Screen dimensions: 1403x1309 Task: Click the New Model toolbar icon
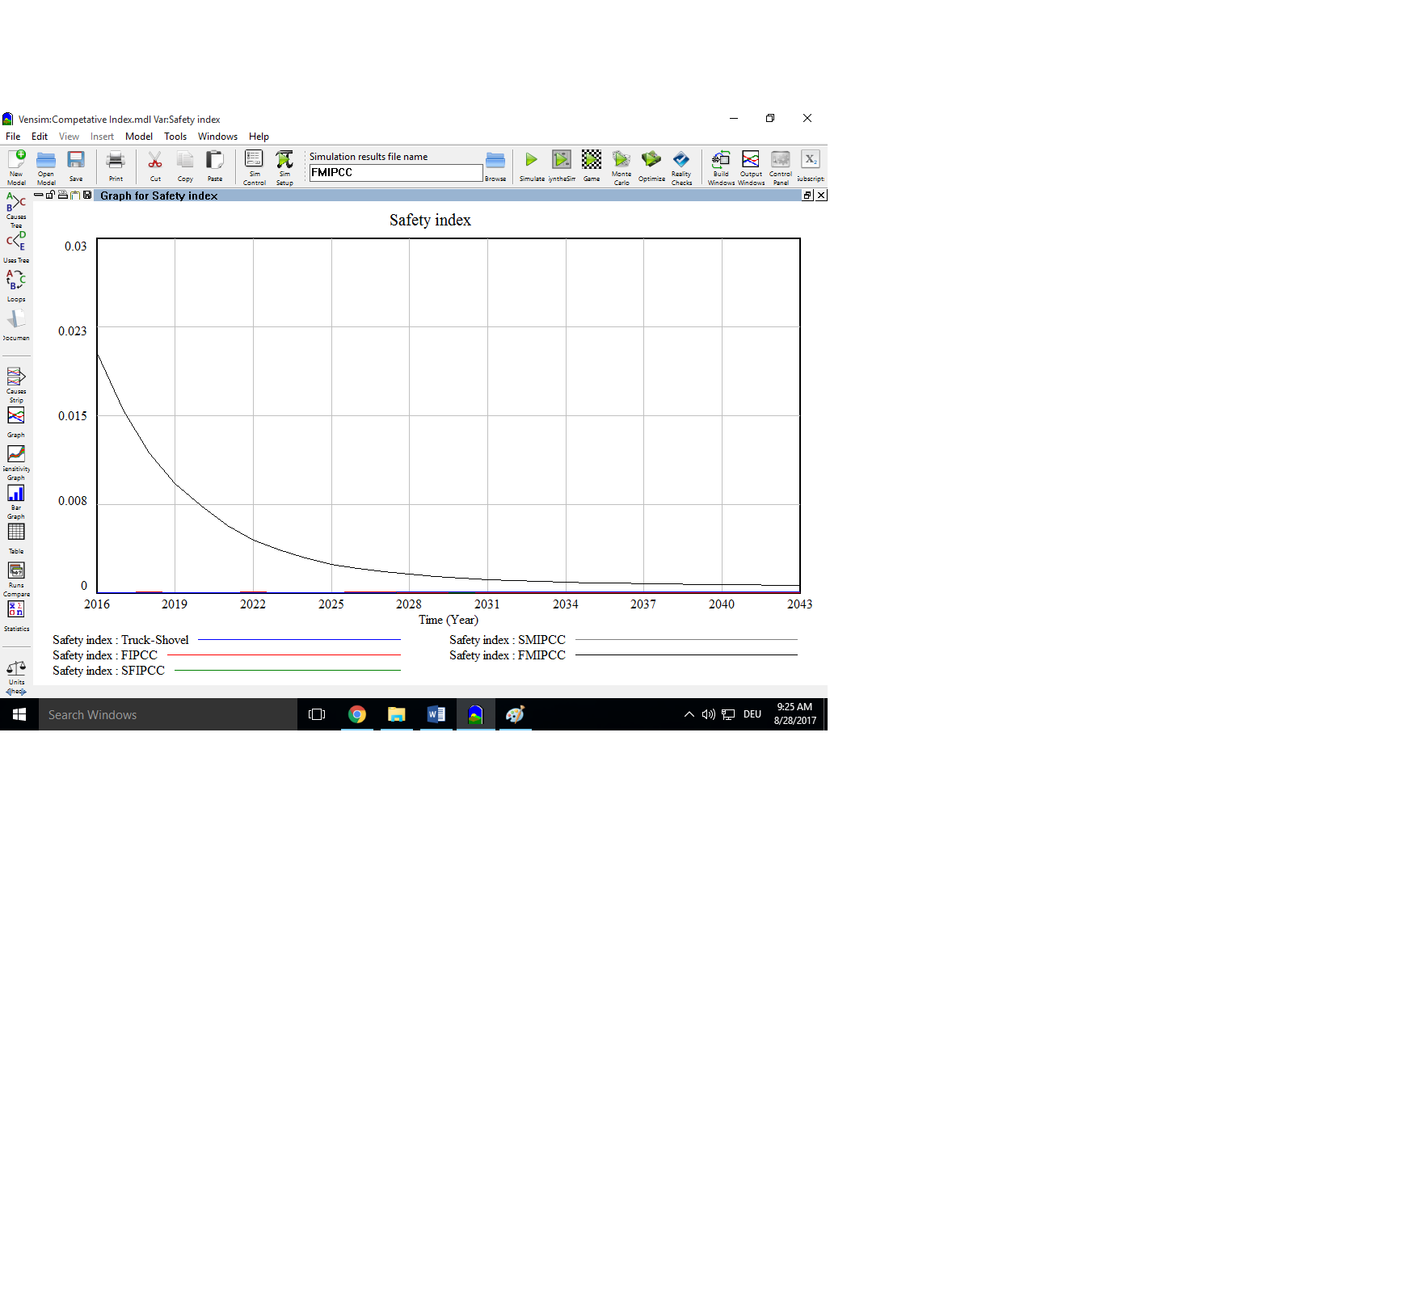click(16, 166)
